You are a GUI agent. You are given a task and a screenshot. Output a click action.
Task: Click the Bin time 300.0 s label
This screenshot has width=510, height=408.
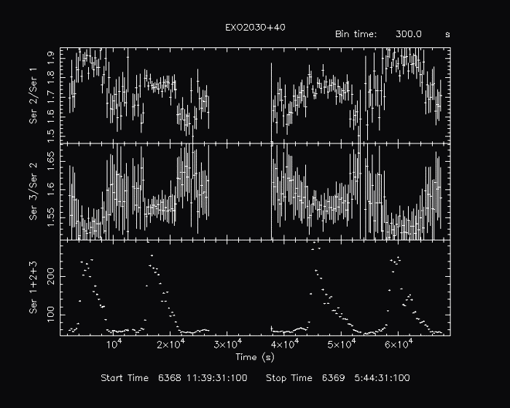point(392,34)
